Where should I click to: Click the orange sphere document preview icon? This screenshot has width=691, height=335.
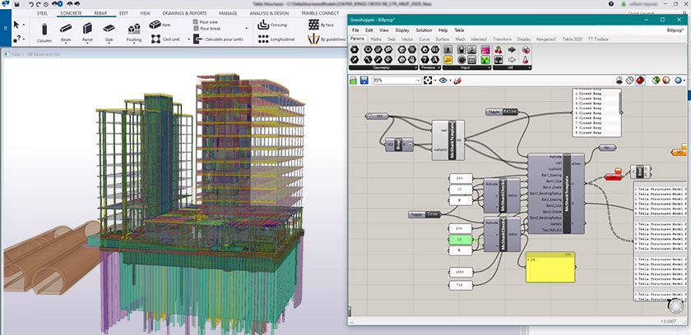(x=665, y=80)
